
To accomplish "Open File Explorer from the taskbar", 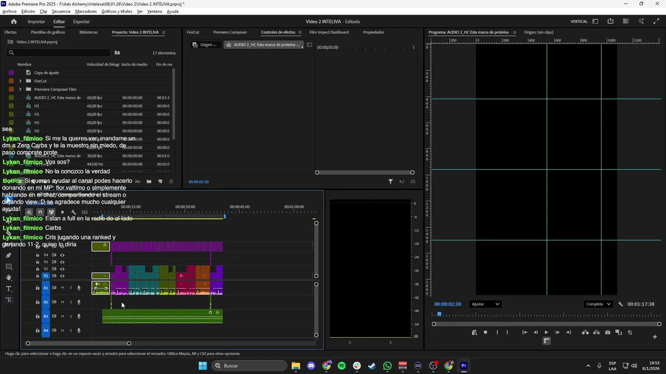I will click(296, 366).
